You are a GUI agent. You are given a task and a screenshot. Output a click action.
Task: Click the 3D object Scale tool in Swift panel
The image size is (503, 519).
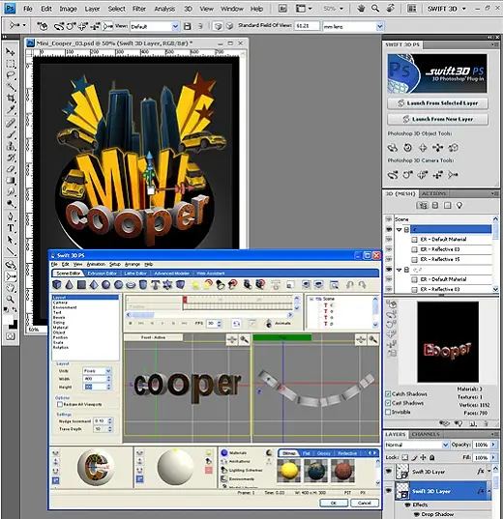[x=453, y=148]
